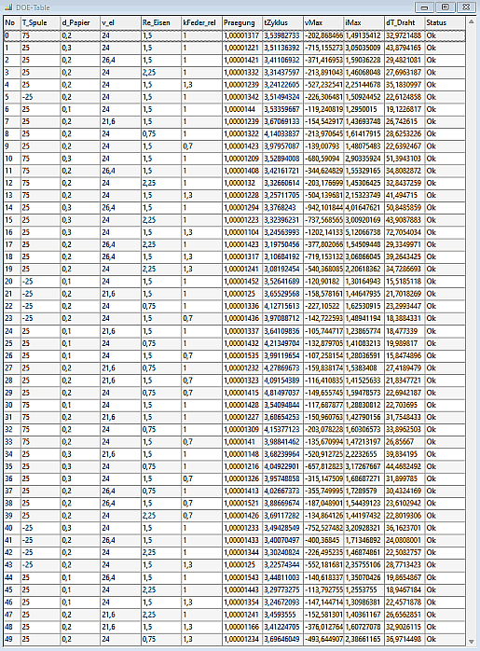Select the tZyklus column header
Image resolution: width=480 pixels, height=651 pixels.
(x=282, y=22)
